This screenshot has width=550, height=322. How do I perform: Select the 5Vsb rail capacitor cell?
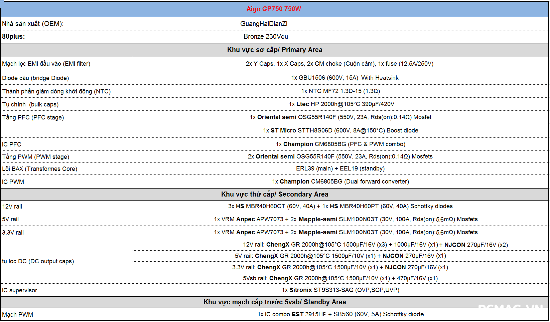[340, 278]
